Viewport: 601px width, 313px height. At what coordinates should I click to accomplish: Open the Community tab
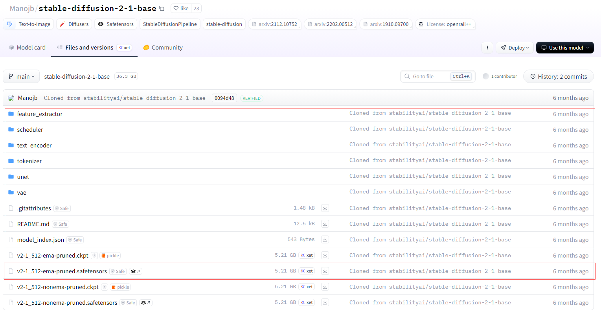click(163, 48)
